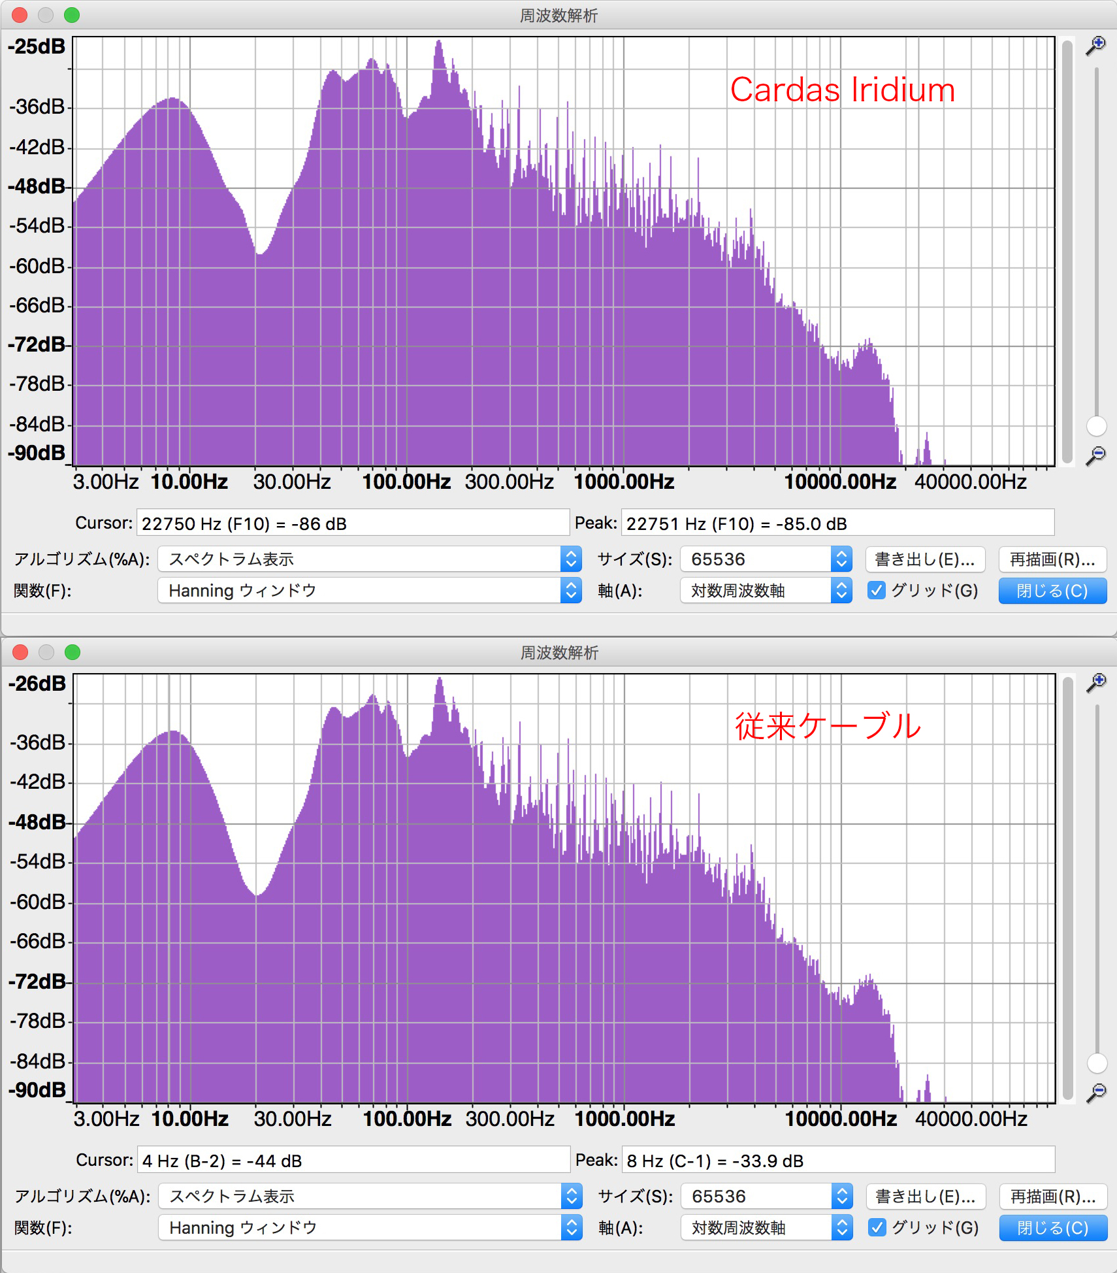This screenshot has height=1273, width=1117.
Task: Click 再描画(R)... button in top window
Action: [x=1052, y=559]
